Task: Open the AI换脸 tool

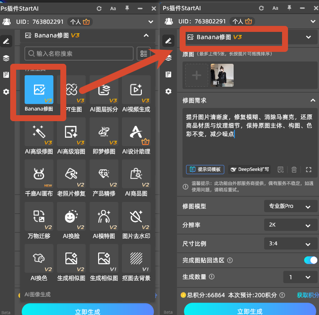Action: (71, 216)
